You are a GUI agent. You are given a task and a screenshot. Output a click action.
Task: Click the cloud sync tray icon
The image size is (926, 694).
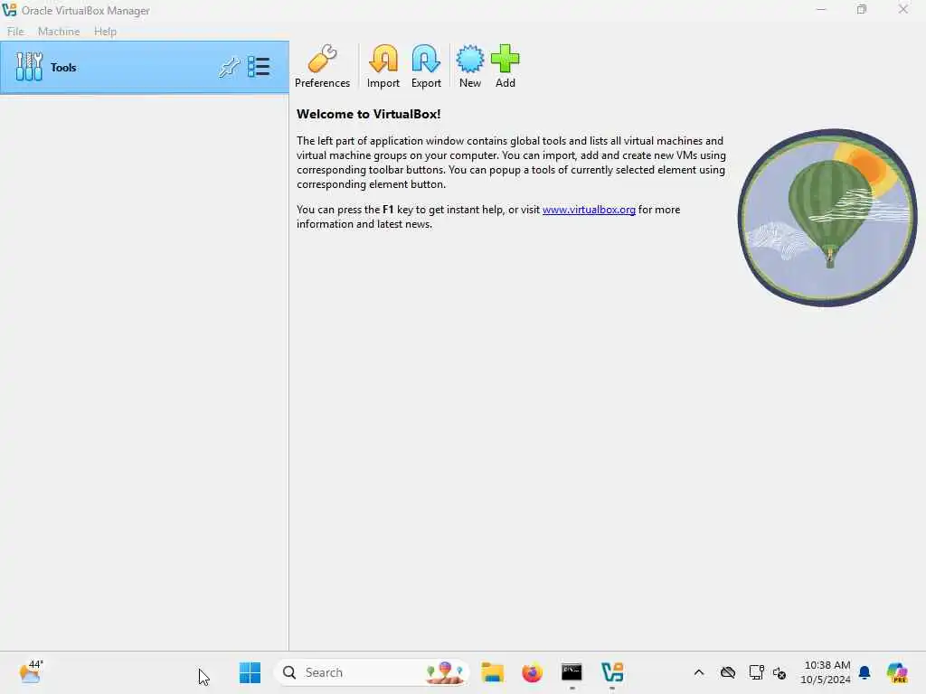[x=728, y=672]
